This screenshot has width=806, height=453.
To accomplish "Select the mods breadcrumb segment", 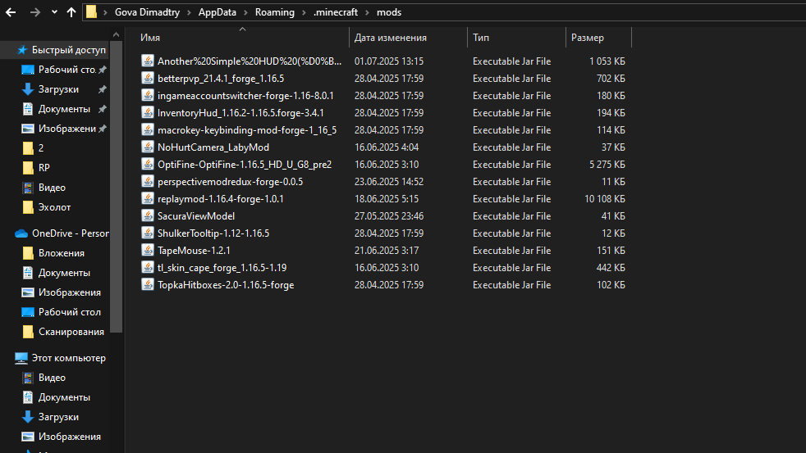I will pos(389,12).
